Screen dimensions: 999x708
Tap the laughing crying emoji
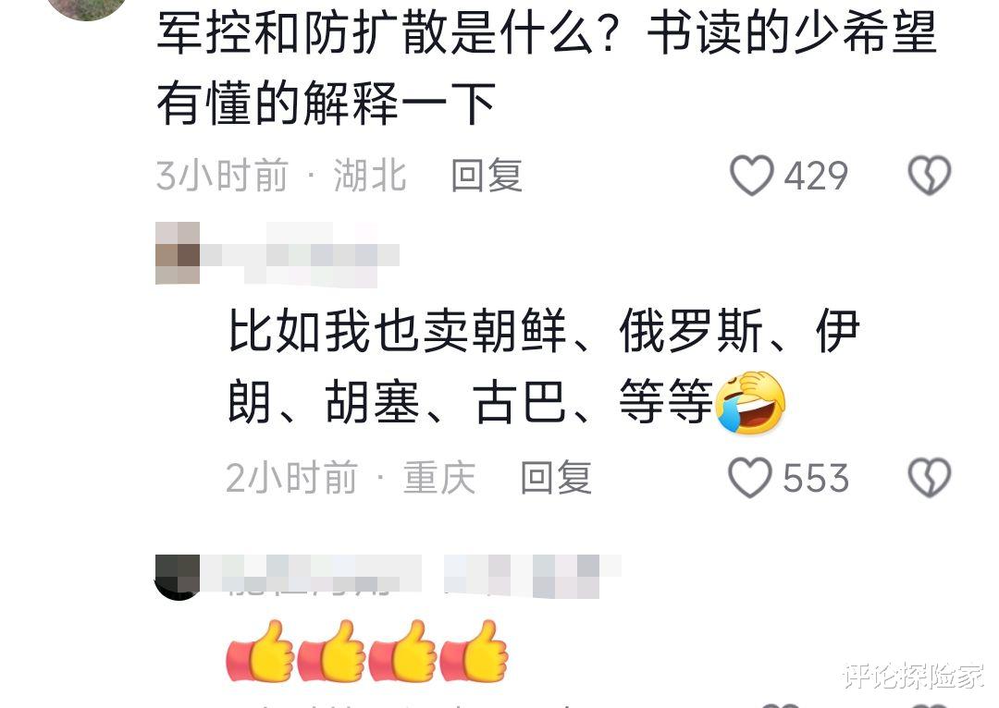[x=750, y=402]
